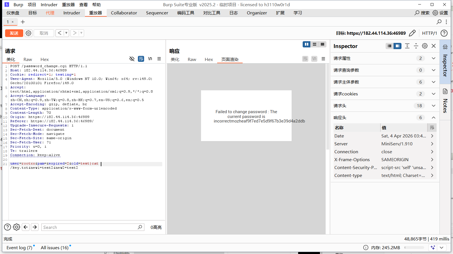Collapse all Inspector sections icon

click(416, 46)
